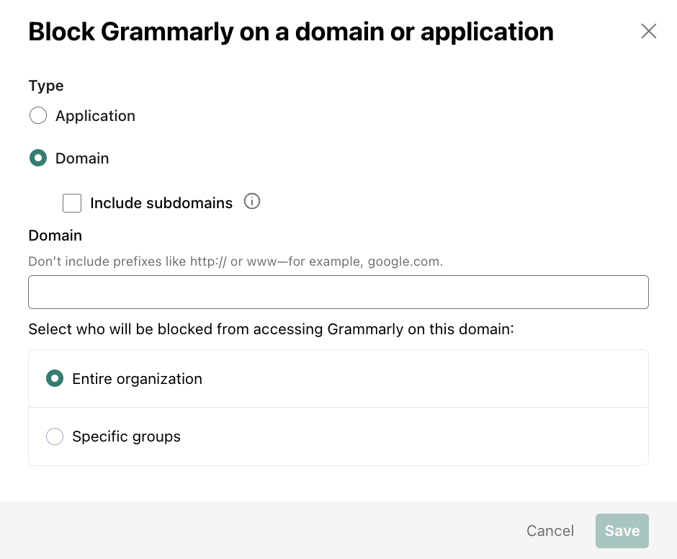Click the "Specific groups" label text
This screenshot has height=559, width=677.
click(x=127, y=437)
